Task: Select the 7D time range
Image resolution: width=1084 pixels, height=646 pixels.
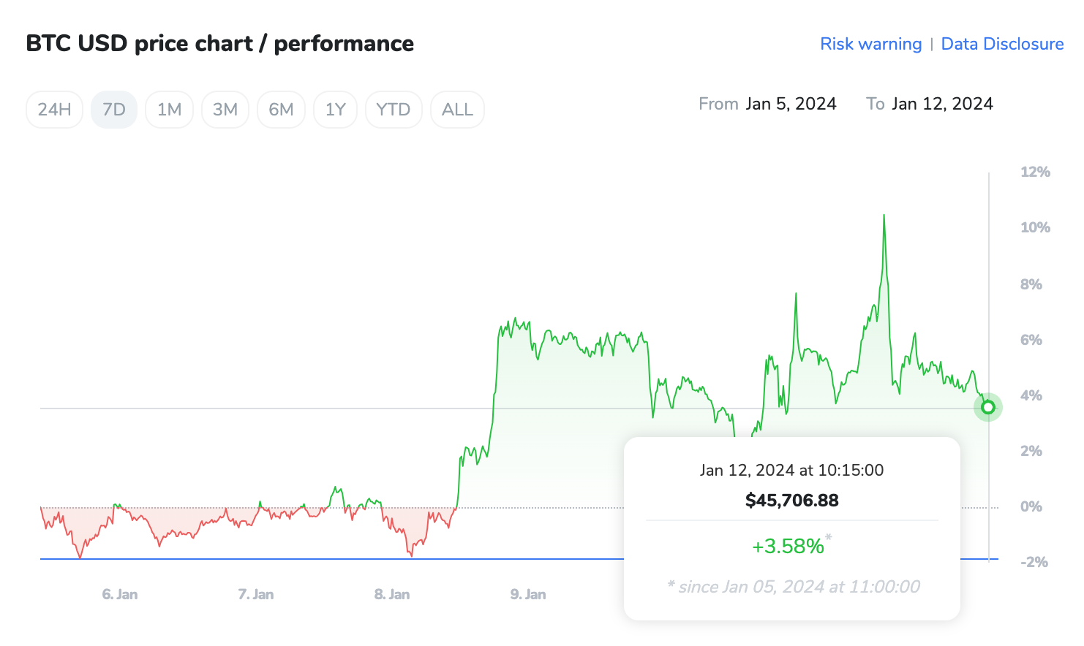Action: click(x=114, y=109)
